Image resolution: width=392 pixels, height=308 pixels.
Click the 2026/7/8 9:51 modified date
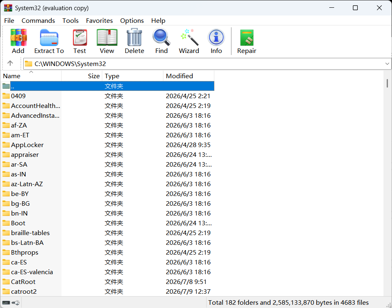186,282
